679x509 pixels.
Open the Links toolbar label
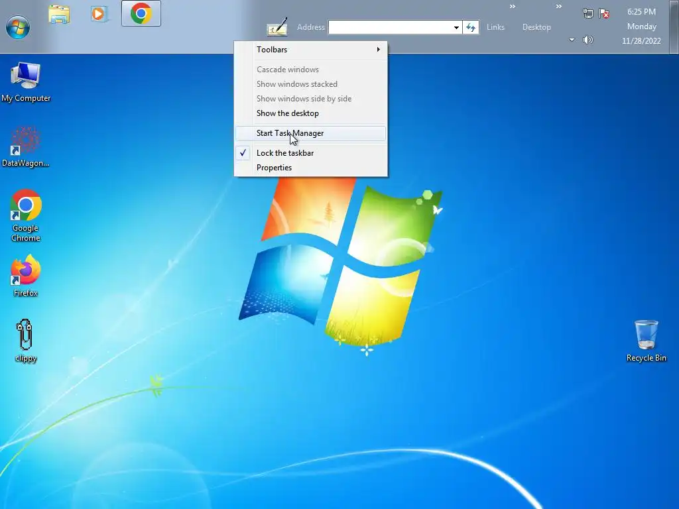495,27
